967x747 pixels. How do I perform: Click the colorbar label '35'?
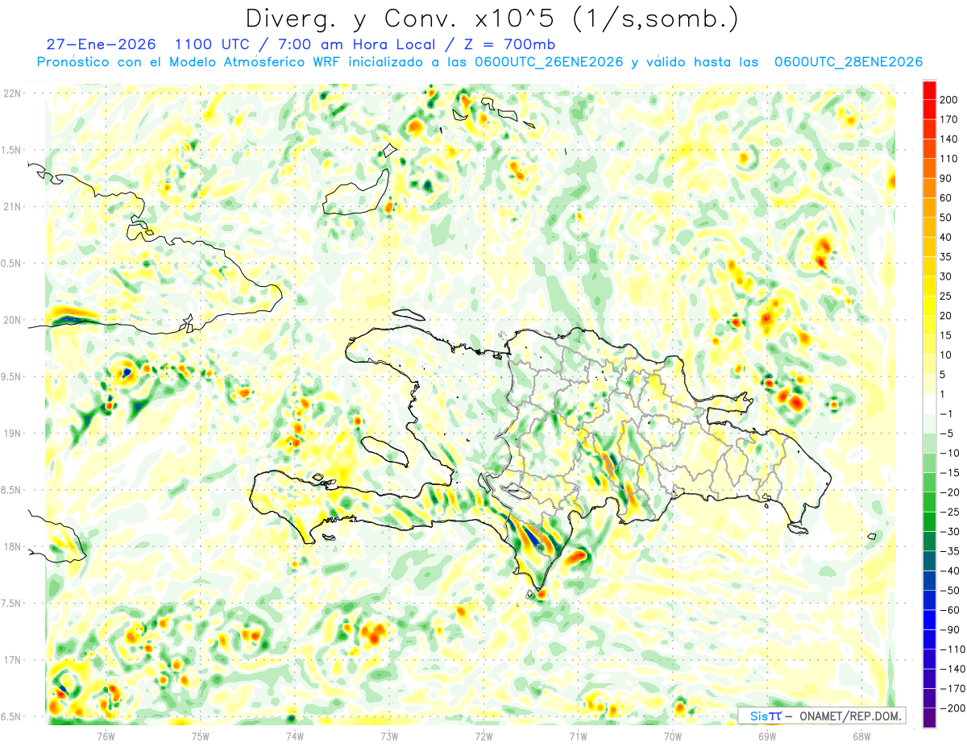(945, 257)
